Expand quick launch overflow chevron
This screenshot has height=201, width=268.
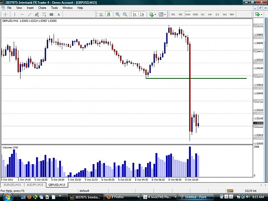[60, 196]
